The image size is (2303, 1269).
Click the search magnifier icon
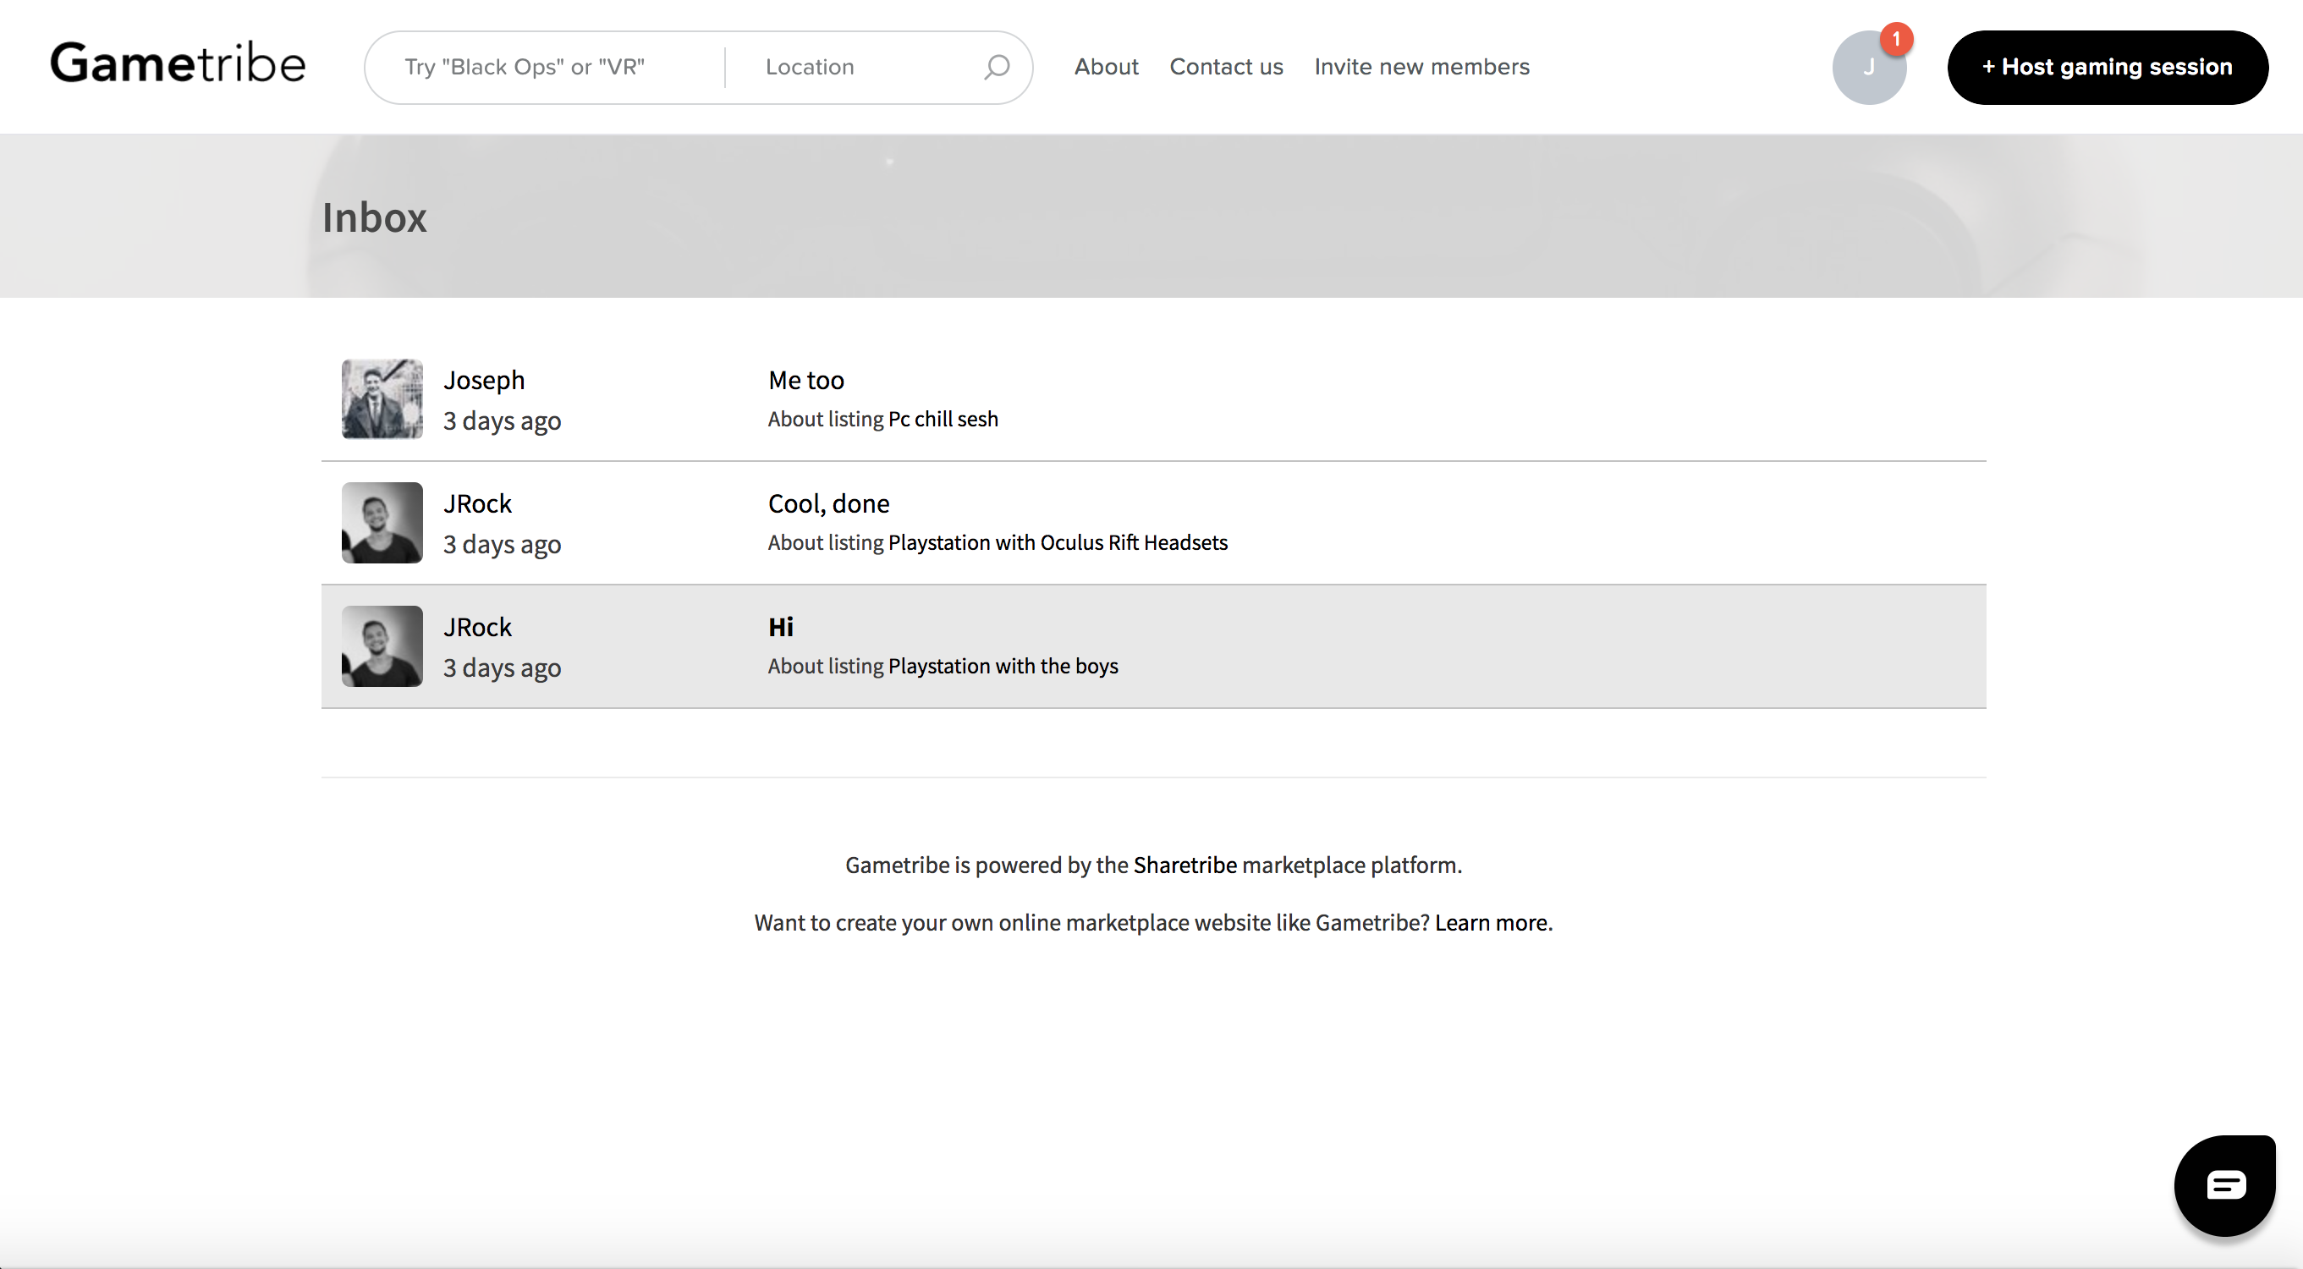click(x=996, y=67)
